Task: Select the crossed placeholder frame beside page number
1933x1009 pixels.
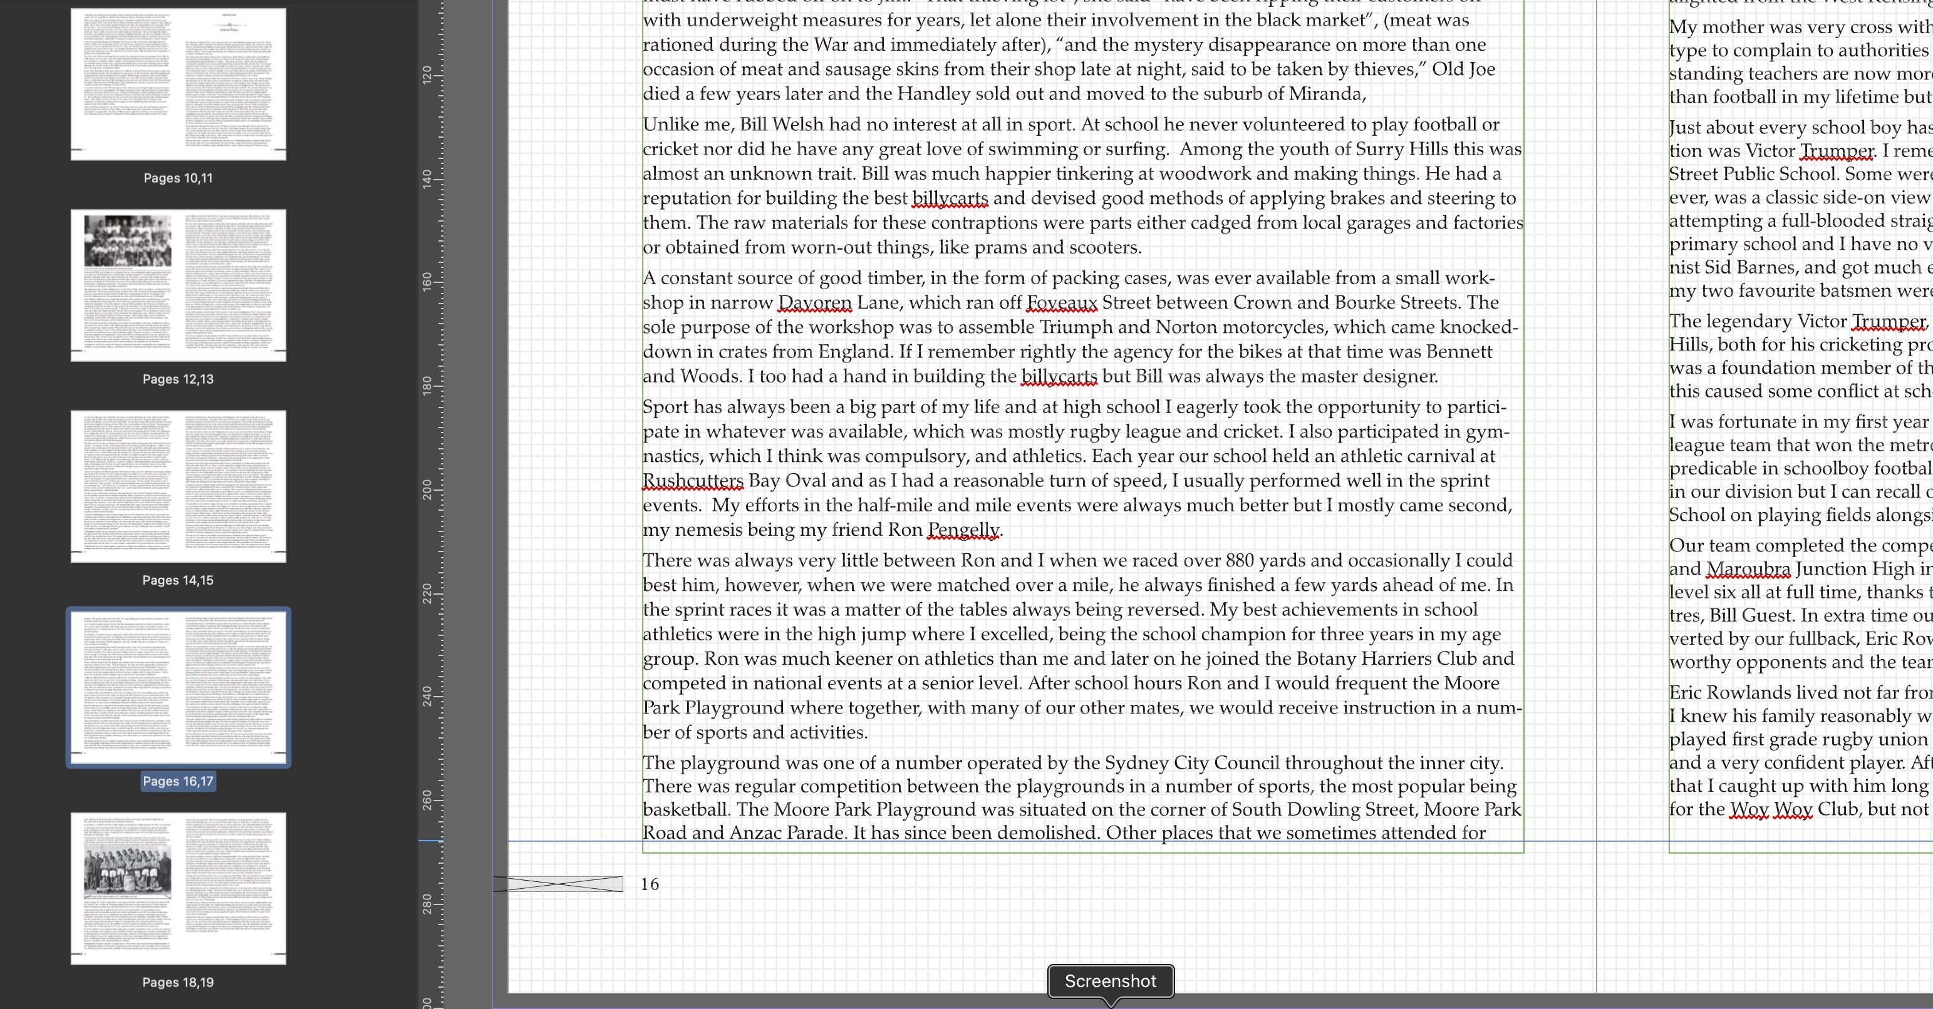Action: 558,884
